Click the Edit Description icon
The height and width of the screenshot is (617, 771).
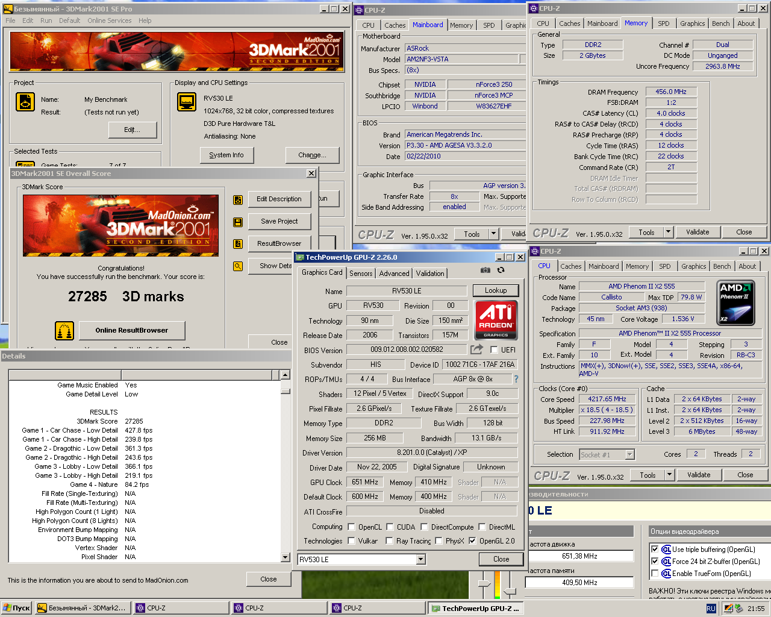tap(238, 199)
